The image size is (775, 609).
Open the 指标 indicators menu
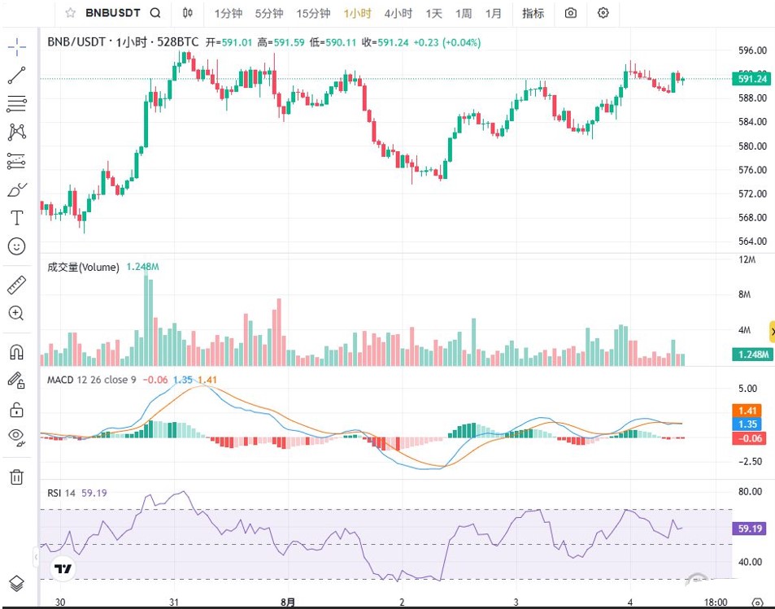[x=533, y=13]
